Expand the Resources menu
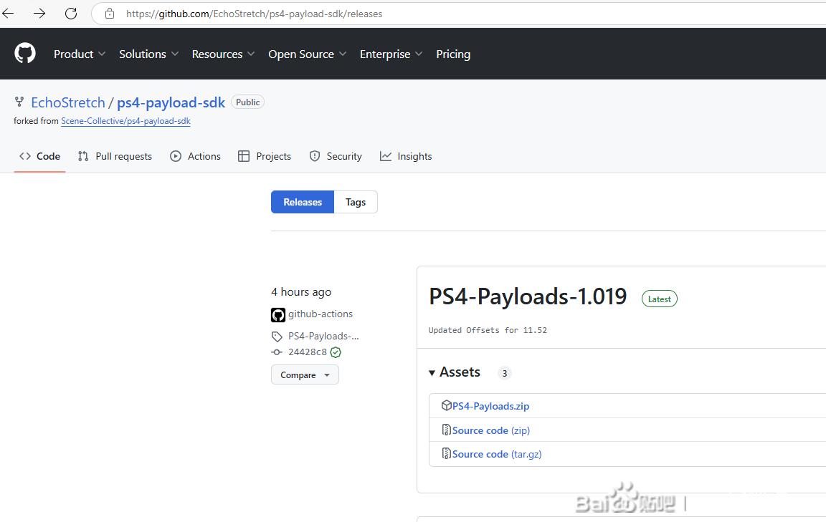Screen dimensions: 826x522 click(x=224, y=54)
